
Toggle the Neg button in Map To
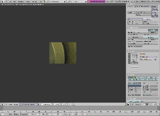tap(134, 83)
